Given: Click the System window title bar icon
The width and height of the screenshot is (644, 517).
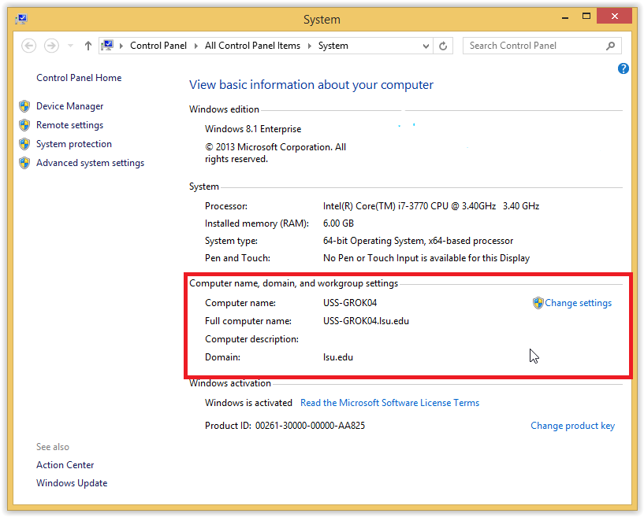Looking at the screenshot, I should (x=21, y=19).
